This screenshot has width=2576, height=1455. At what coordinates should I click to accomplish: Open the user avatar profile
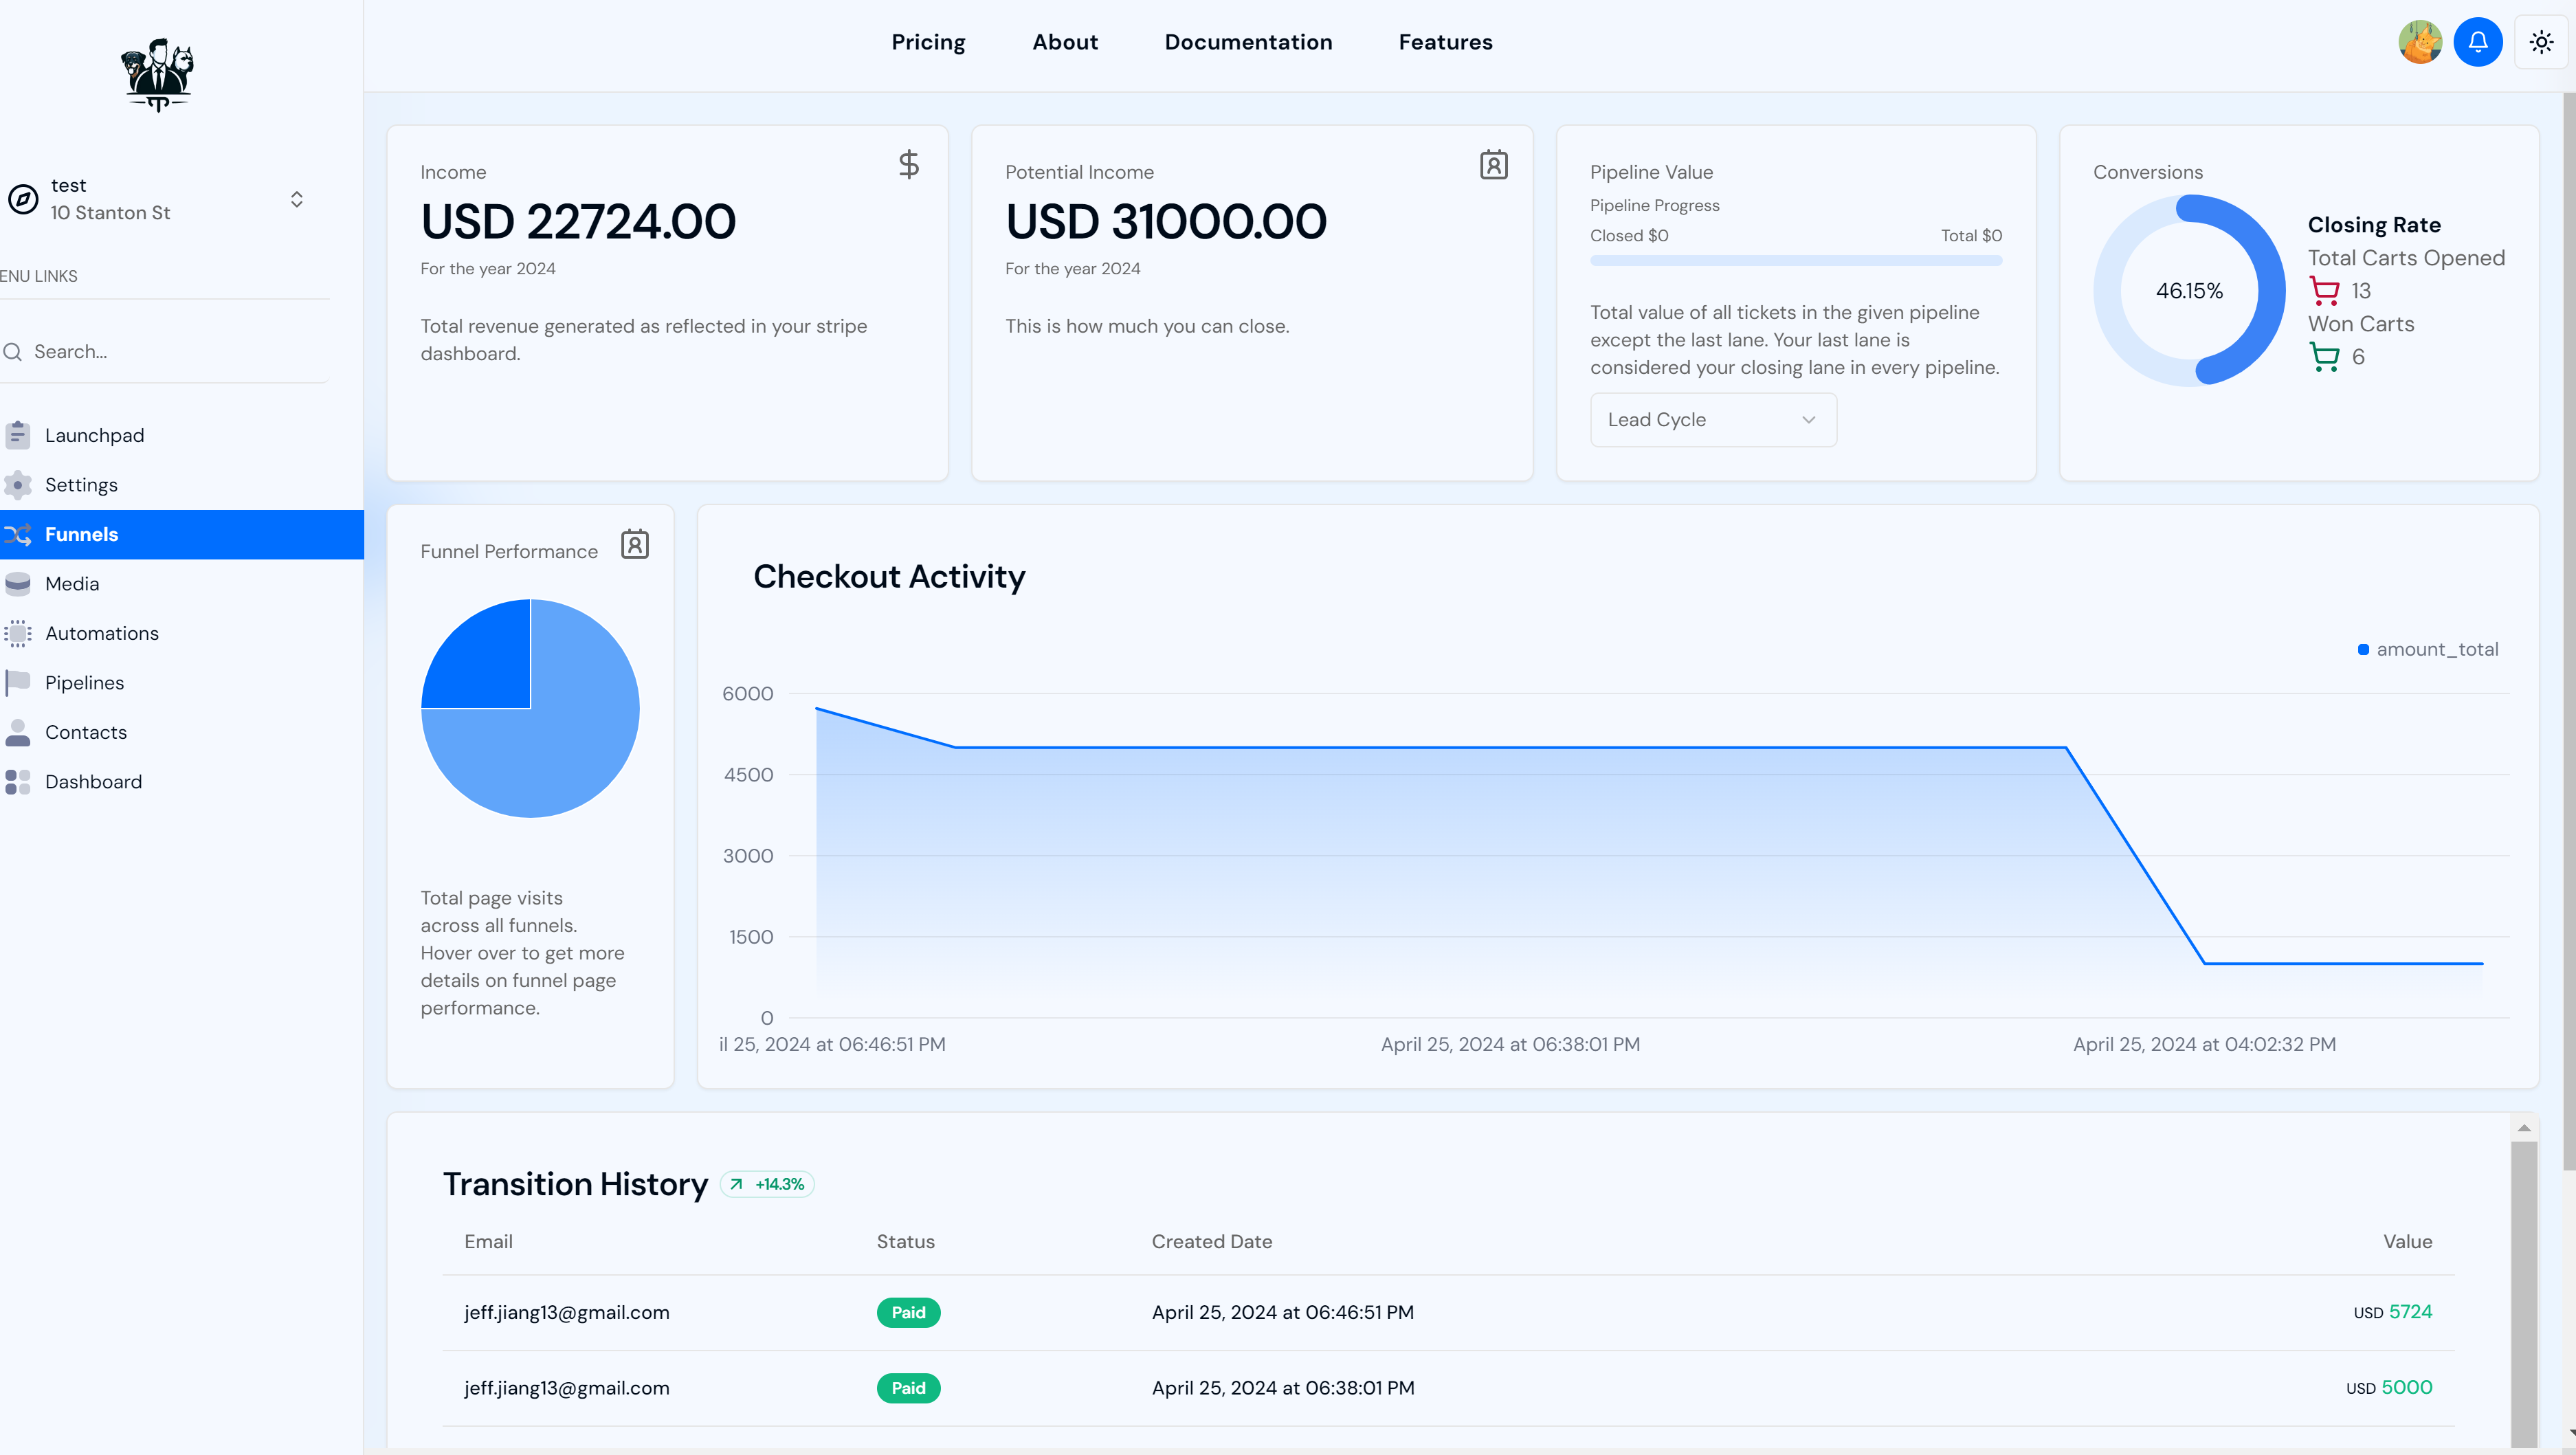2419,42
